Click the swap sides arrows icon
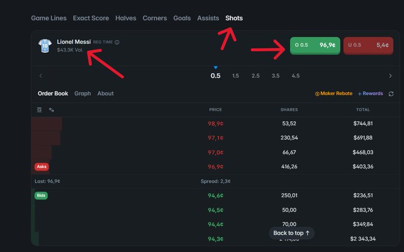Viewport: 404px width, 252px height. tap(52, 110)
